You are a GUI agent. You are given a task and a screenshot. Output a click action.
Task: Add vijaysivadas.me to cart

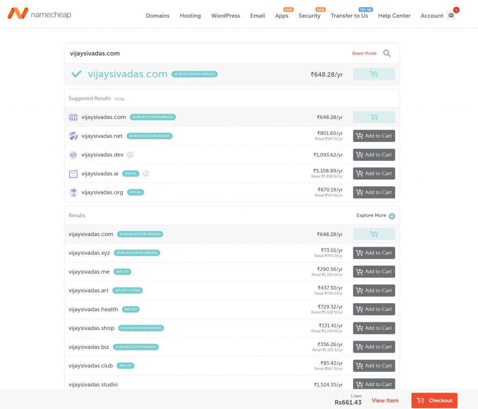point(374,272)
